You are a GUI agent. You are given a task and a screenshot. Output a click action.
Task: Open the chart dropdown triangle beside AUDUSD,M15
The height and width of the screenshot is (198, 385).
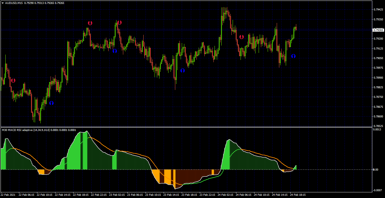tap(3, 3)
